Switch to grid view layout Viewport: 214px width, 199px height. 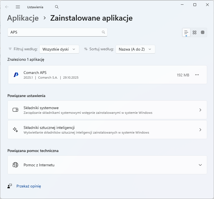[195, 32]
